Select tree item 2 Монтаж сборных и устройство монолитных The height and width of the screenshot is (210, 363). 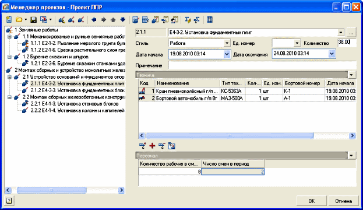[x=70, y=70]
